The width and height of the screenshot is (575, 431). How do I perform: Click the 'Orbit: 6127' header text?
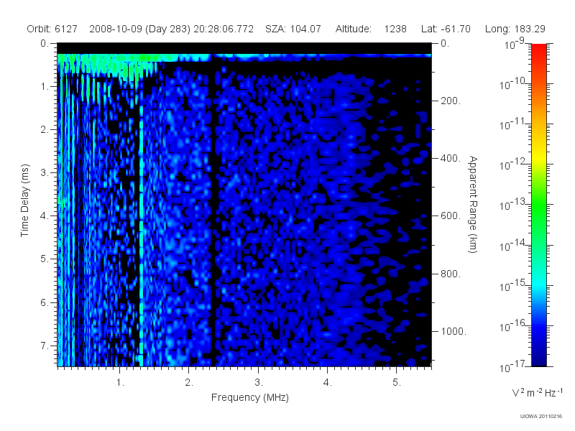coord(52,29)
